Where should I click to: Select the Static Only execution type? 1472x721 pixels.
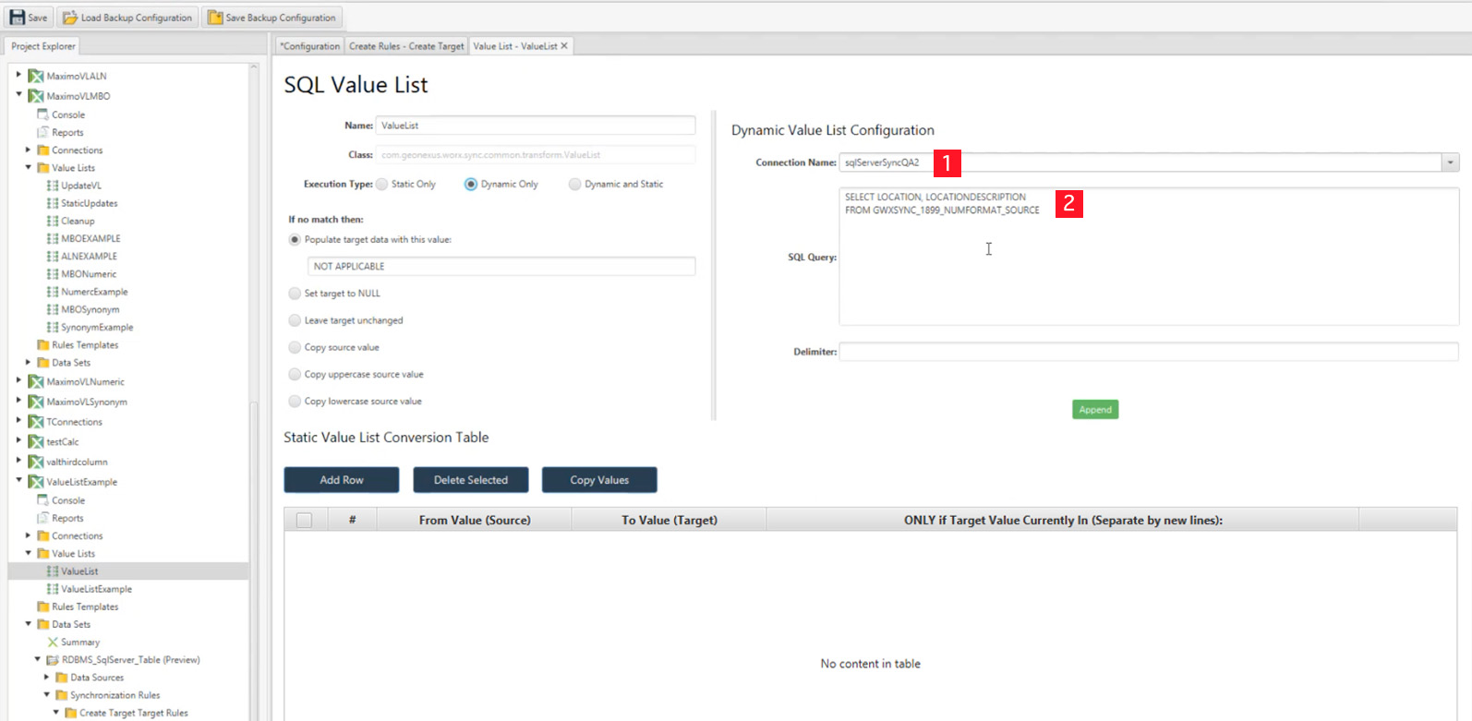coord(382,184)
